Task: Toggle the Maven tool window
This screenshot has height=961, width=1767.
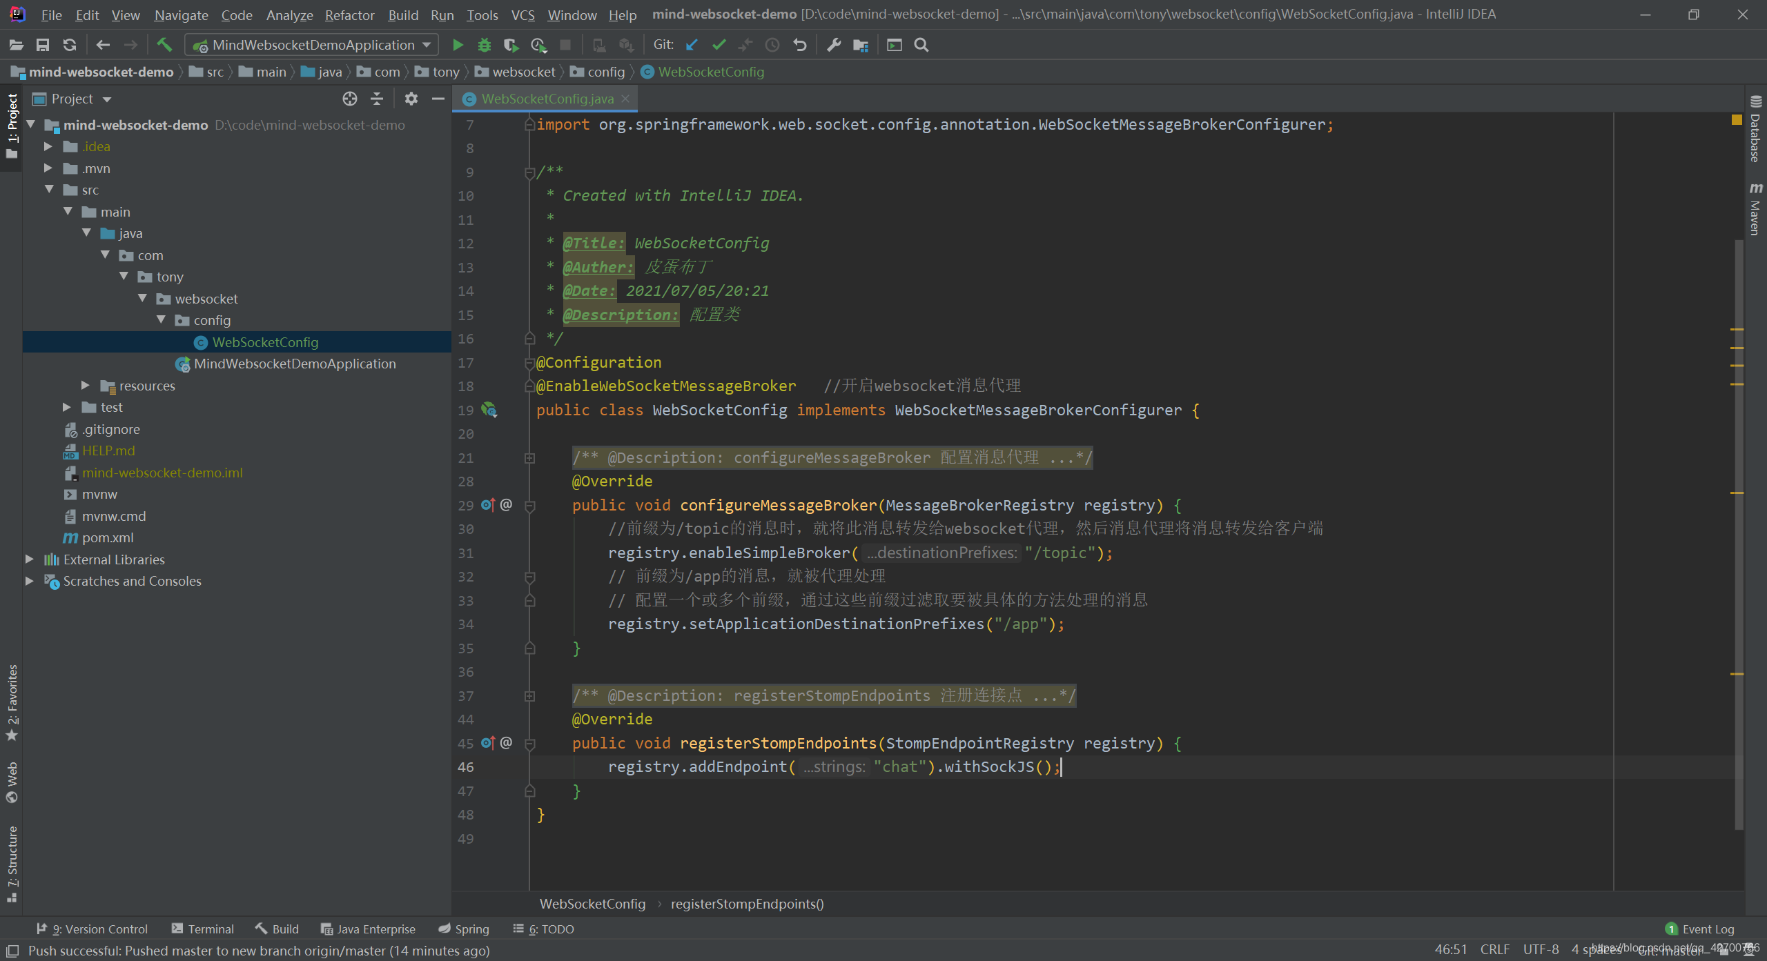Action: pyautogui.click(x=1755, y=210)
